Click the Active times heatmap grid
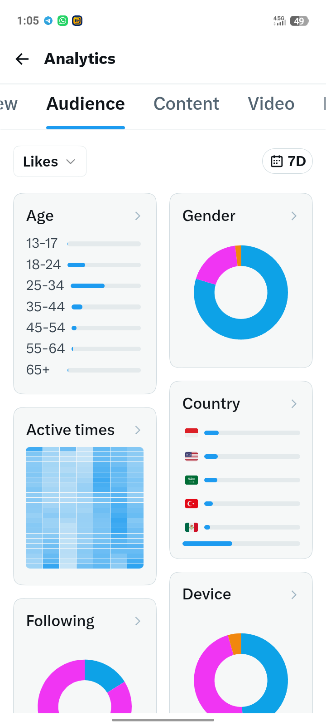 point(85,508)
